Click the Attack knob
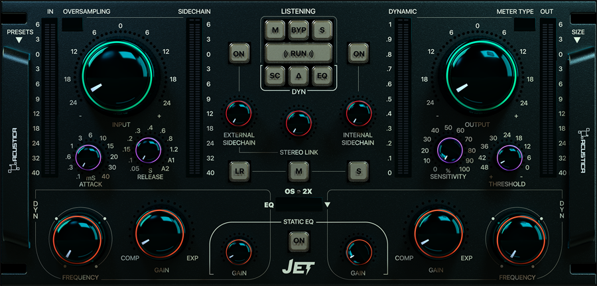Viewport: 597px width, 286px height. pos(88,157)
